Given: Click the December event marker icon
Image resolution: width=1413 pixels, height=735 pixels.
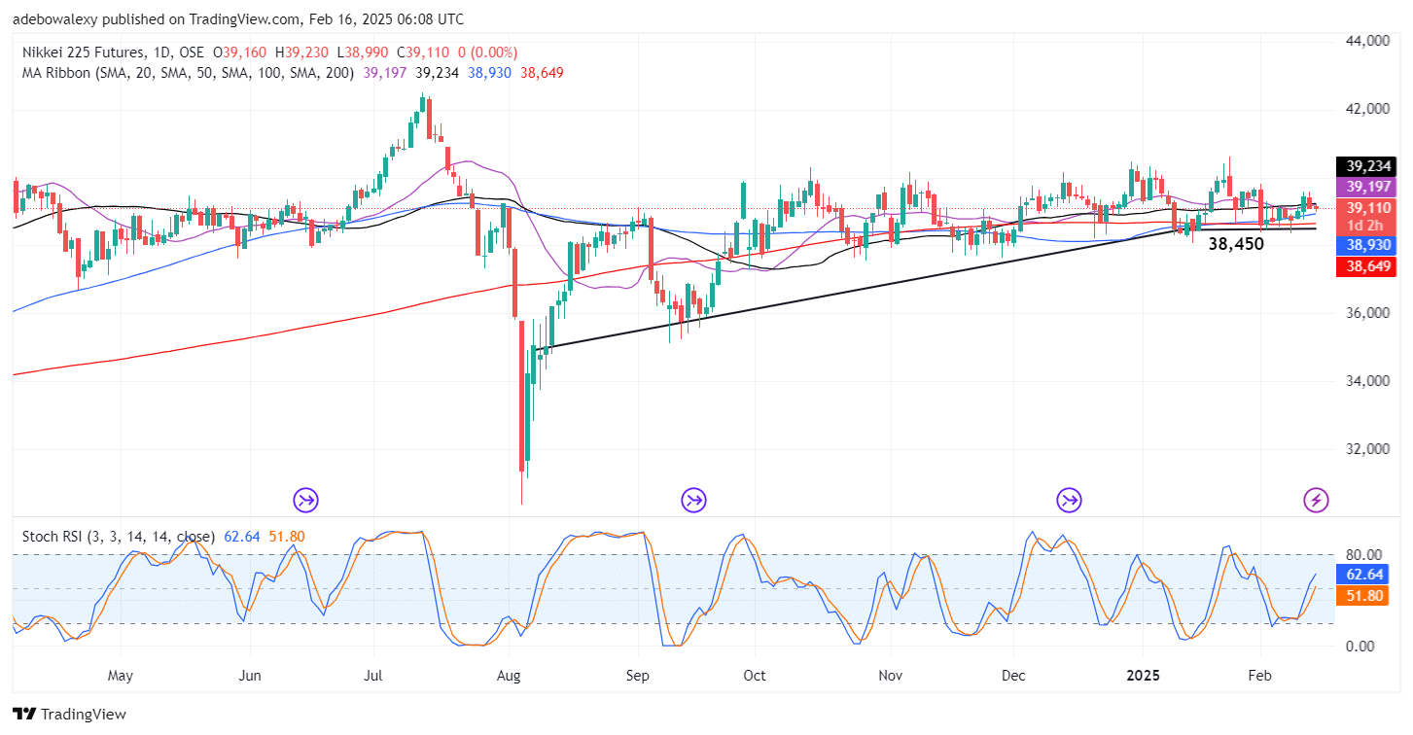Looking at the screenshot, I should click(x=1069, y=501).
